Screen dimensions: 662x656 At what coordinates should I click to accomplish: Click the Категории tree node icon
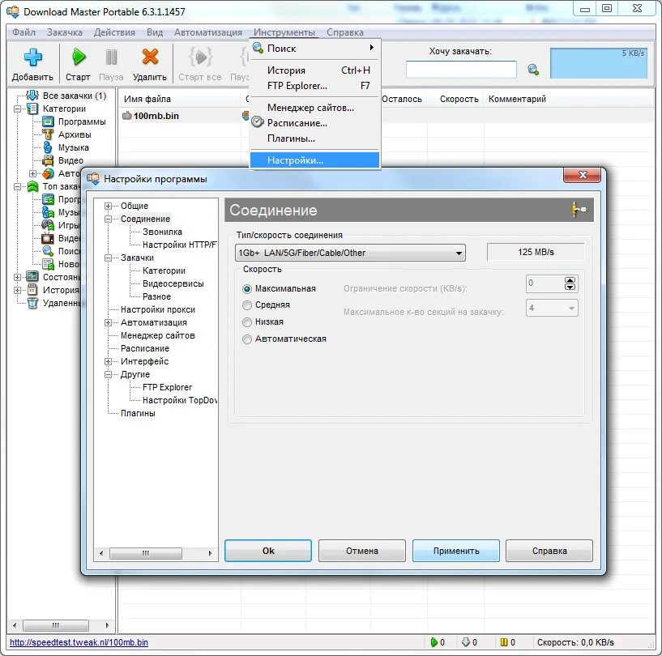(32, 109)
